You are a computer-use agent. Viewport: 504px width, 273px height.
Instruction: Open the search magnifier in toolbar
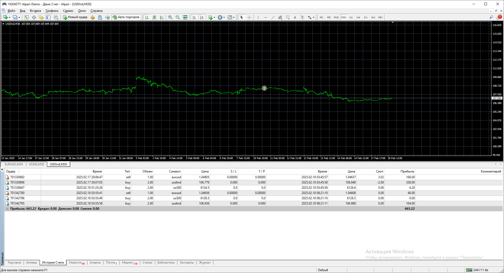click(x=491, y=17)
